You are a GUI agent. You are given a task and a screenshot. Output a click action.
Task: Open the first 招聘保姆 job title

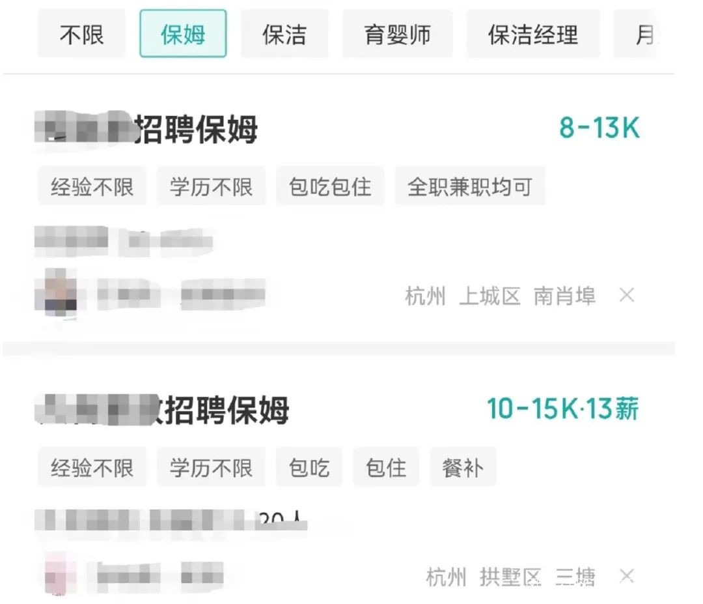click(x=146, y=129)
